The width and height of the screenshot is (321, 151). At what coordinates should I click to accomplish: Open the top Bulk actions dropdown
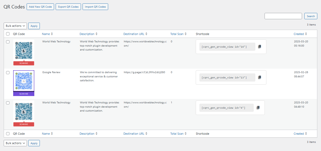pyautogui.click(x=15, y=26)
